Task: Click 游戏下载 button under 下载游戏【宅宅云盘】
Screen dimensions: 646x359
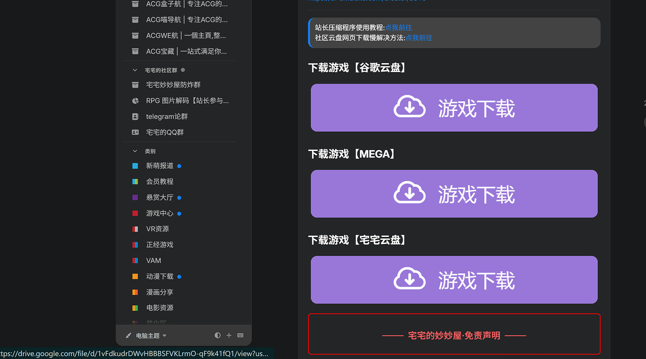Action: pyautogui.click(x=454, y=280)
